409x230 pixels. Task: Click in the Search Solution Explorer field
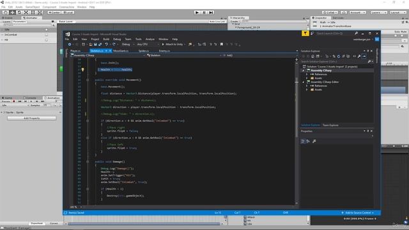[x=334, y=61]
